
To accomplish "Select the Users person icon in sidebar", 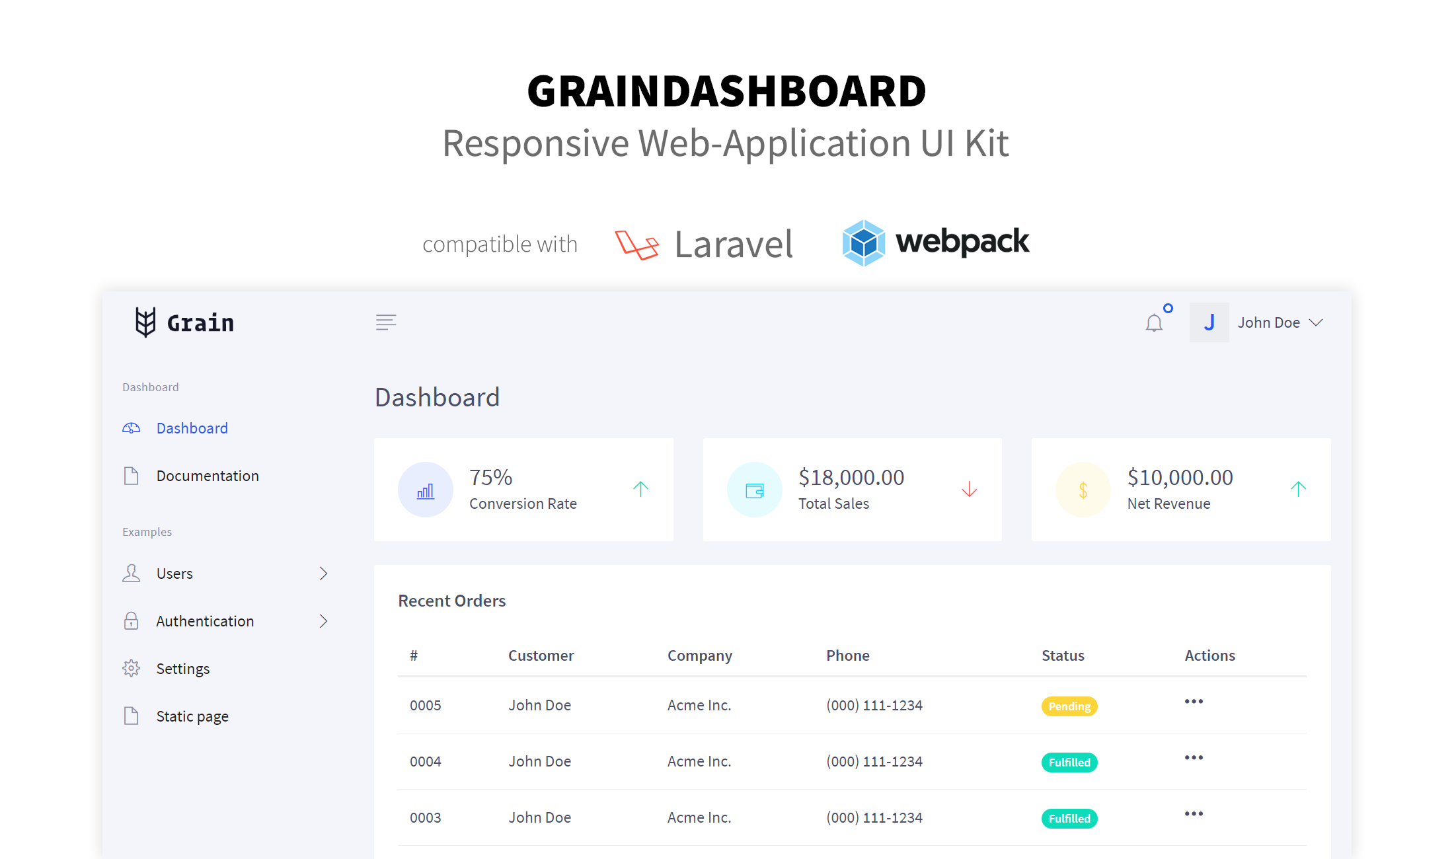I will [x=132, y=574].
